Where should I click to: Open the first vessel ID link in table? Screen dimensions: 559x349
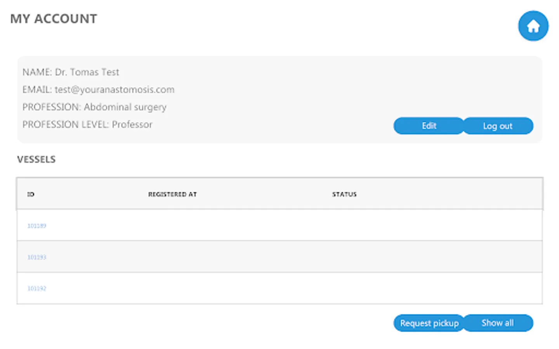pyautogui.click(x=36, y=226)
